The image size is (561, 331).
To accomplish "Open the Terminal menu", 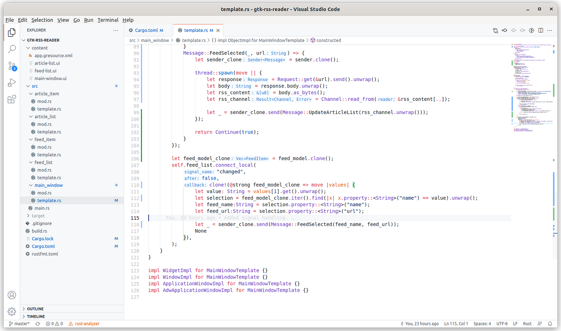I will [x=107, y=20].
